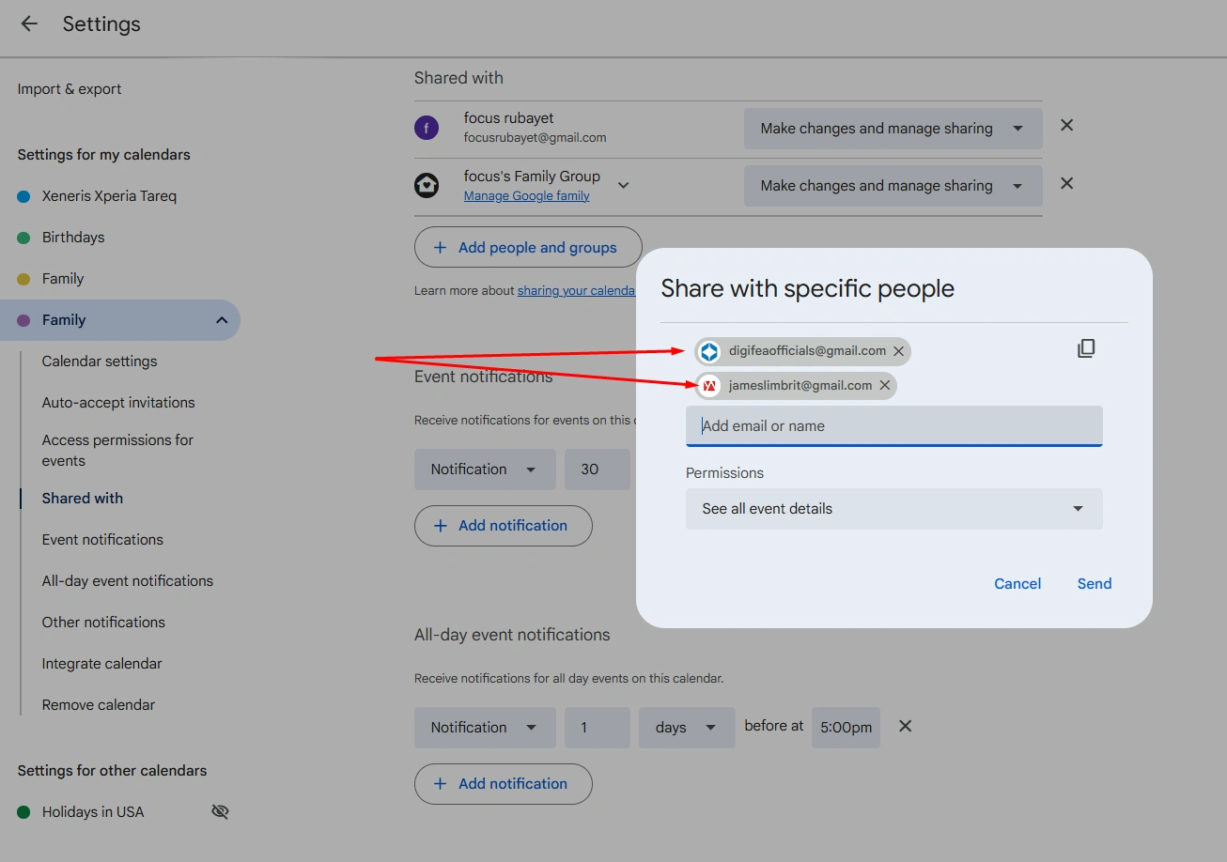Image resolution: width=1227 pixels, height=862 pixels.
Task: Open Calendar settings in the sidebar
Action: pos(100,362)
